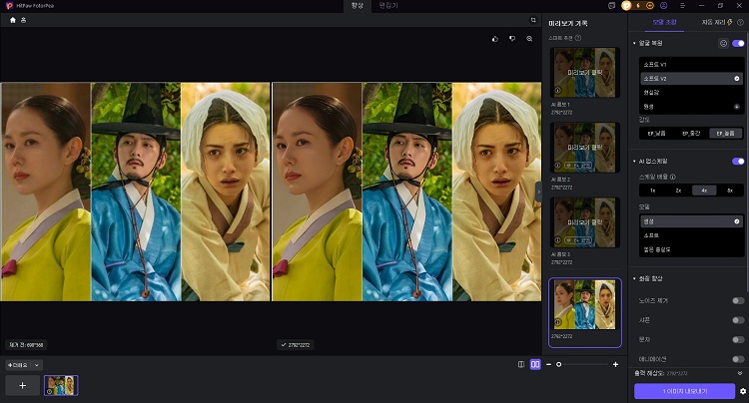
Task: Click the help icon next to 스마트 추천
Action: (578, 38)
